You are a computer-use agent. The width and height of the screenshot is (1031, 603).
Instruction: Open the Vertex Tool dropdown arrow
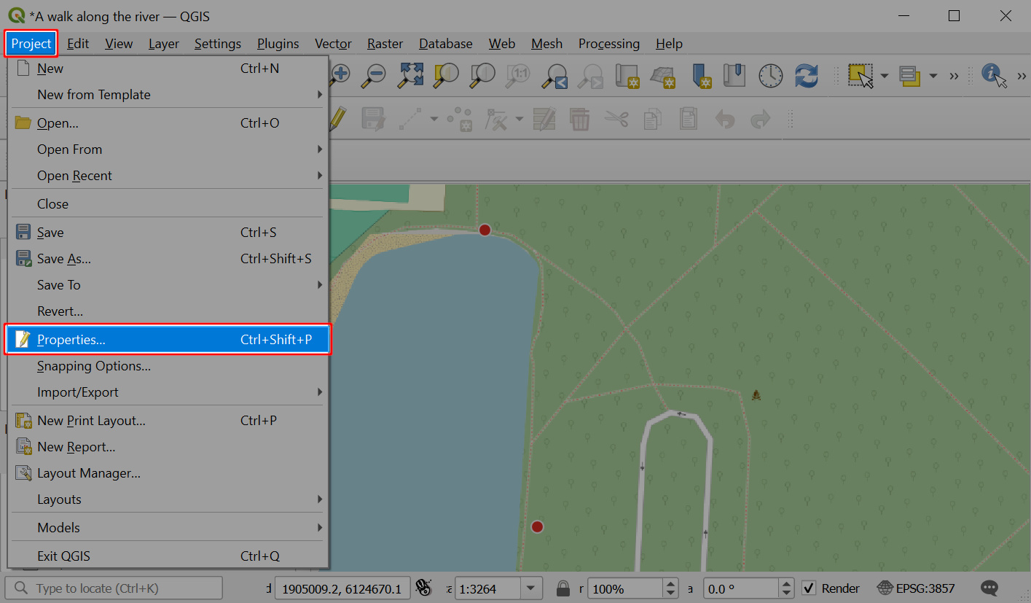click(x=520, y=120)
